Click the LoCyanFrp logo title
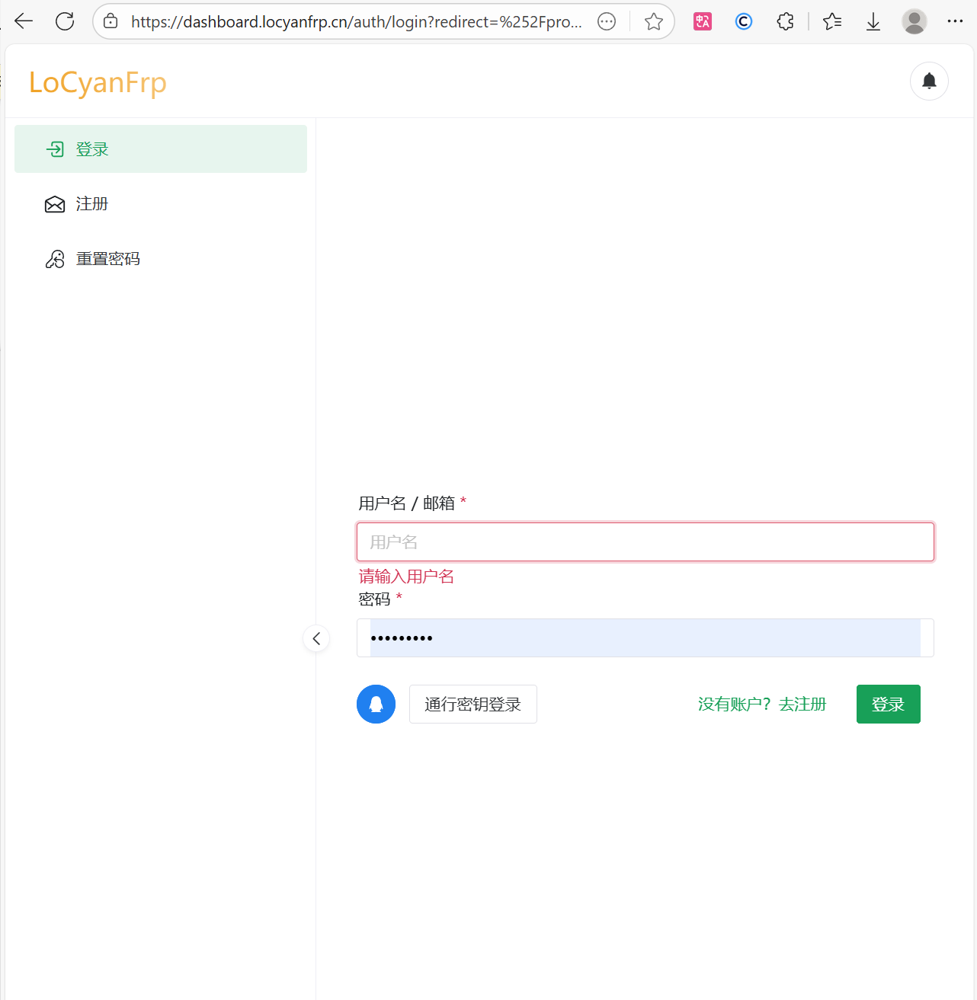 98,82
